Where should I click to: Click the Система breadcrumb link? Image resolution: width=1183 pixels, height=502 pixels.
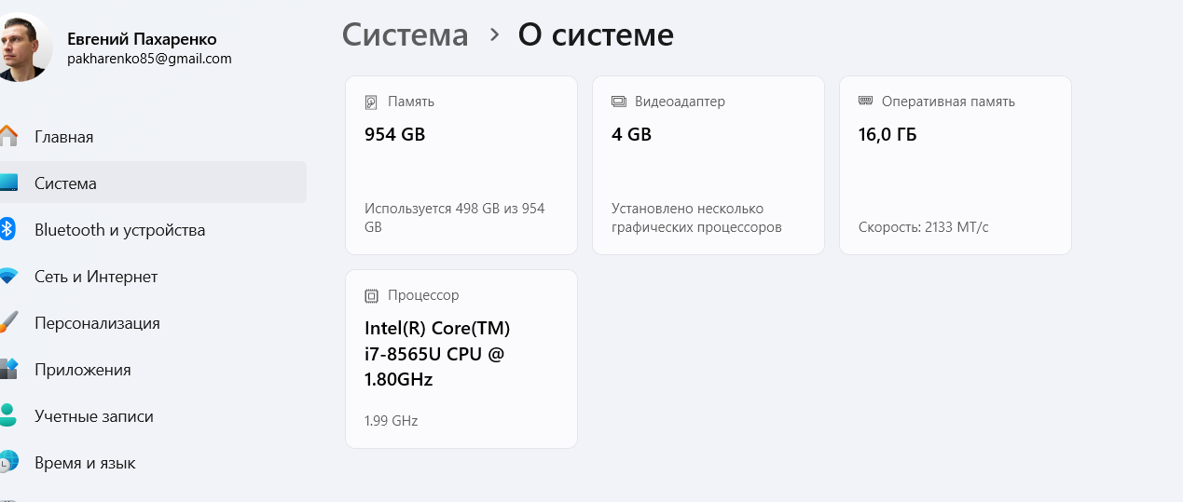click(405, 34)
